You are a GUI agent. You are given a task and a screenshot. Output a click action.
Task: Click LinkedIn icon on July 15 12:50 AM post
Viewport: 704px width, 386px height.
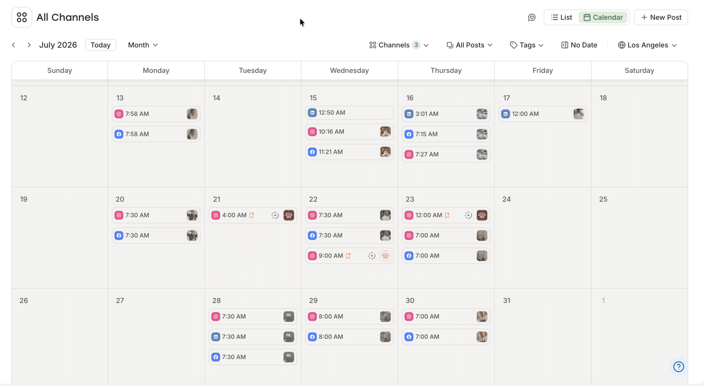pos(312,112)
